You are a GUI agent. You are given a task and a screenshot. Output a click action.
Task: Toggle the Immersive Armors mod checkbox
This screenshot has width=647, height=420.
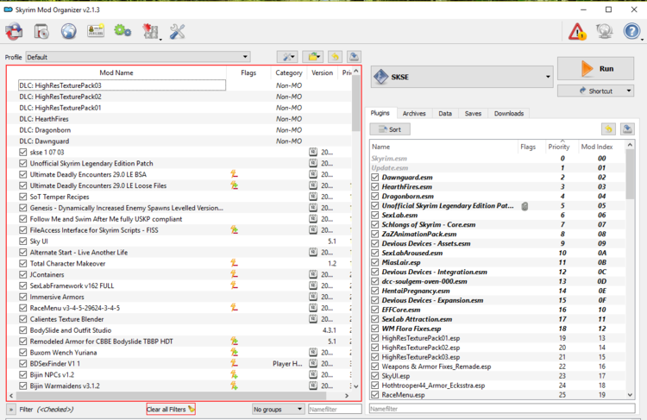23,297
